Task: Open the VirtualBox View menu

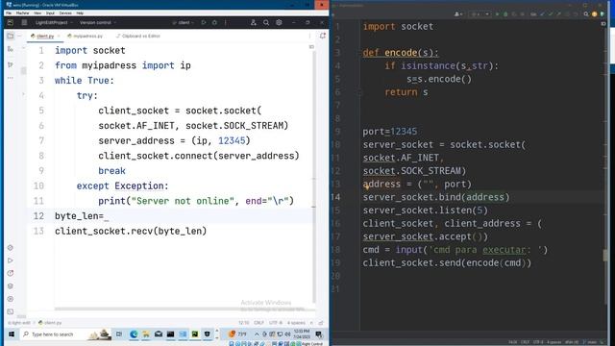Action: [x=37, y=12]
